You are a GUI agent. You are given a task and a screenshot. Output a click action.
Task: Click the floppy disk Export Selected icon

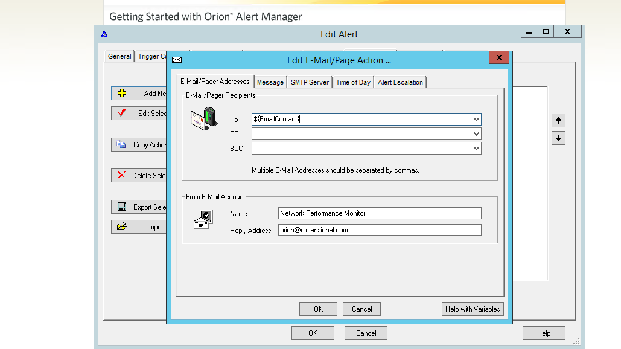(121, 207)
